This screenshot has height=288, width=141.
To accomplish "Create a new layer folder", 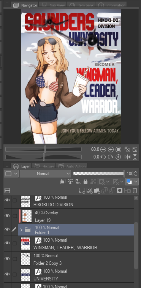I will click(x=97, y=191).
